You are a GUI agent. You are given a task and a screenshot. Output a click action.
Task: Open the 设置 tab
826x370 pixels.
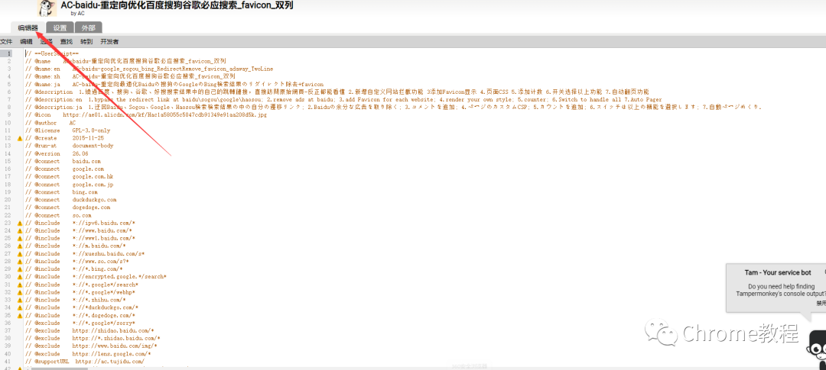(60, 28)
